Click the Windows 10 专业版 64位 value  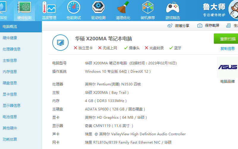118,72
